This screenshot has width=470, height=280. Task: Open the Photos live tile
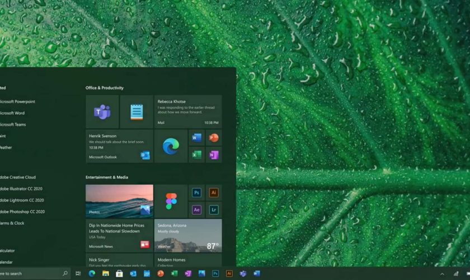[119, 201]
